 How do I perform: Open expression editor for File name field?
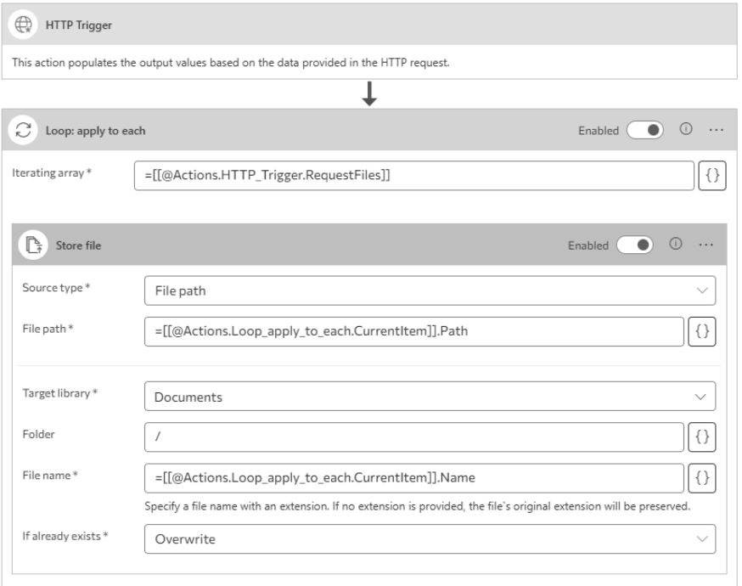[x=701, y=478]
